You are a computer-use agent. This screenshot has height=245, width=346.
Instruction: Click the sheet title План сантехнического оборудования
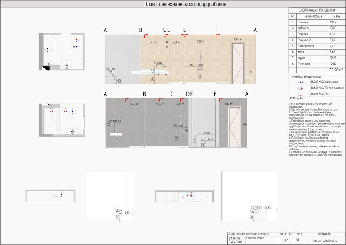coord(185,4)
